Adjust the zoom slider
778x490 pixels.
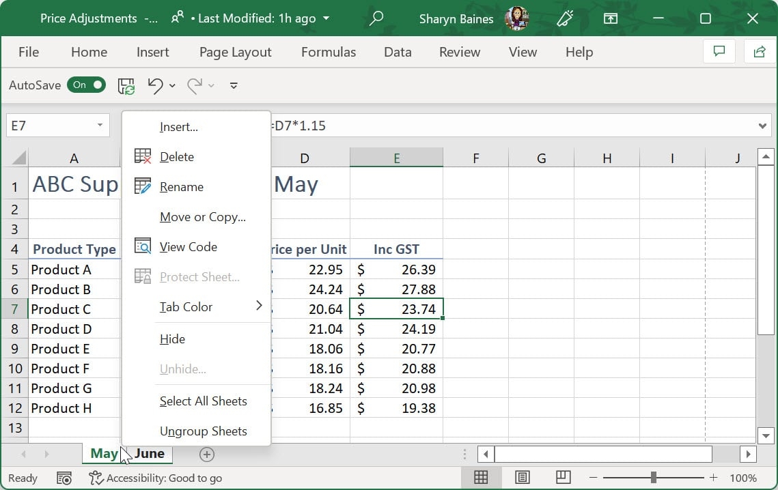pyautogui.click(x=654, y=478)
